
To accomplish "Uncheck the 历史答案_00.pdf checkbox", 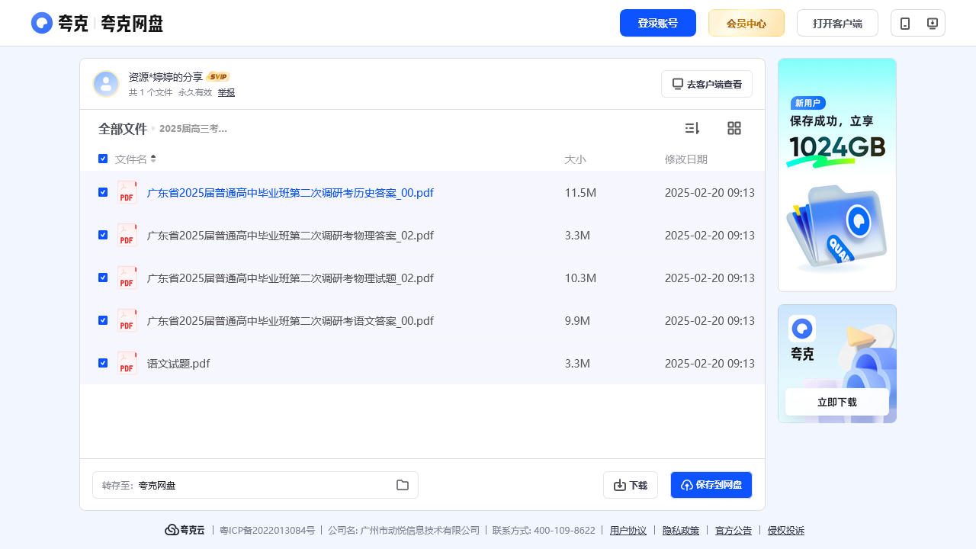I will (x=103, y=192).
